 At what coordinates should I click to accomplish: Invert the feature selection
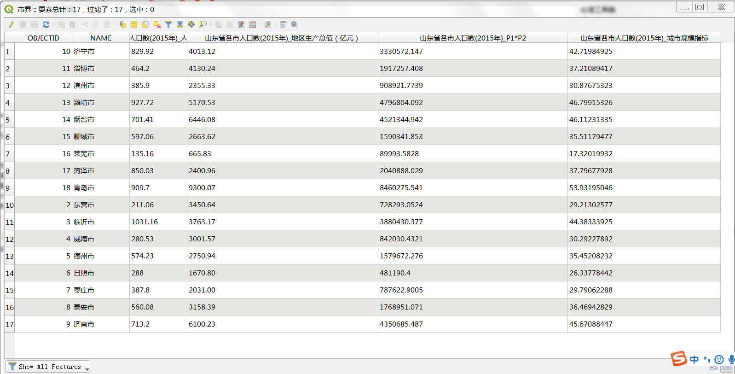coord(145,24)
